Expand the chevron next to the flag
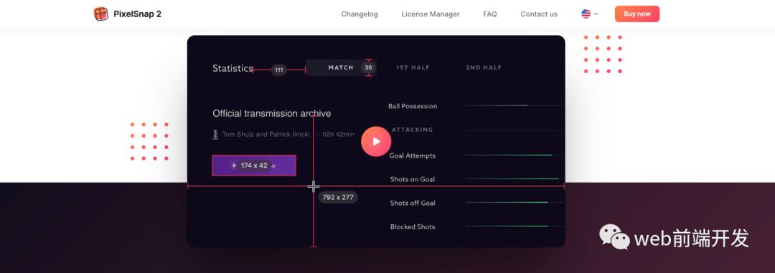The width and height of the screenshot is (775, 273). (x=596, y=14)
